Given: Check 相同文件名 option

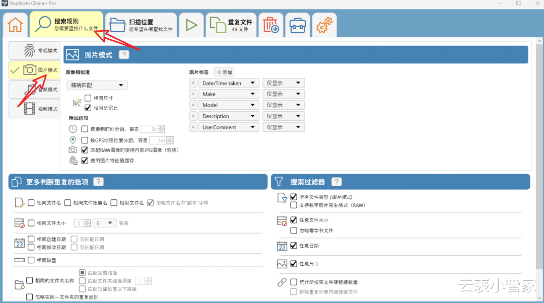Looking at the screenshot, I should (31, 203).
